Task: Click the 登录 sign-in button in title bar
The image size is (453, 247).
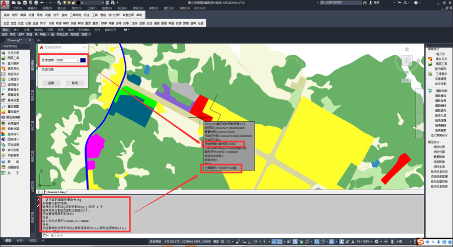Action: click(374, 3)
